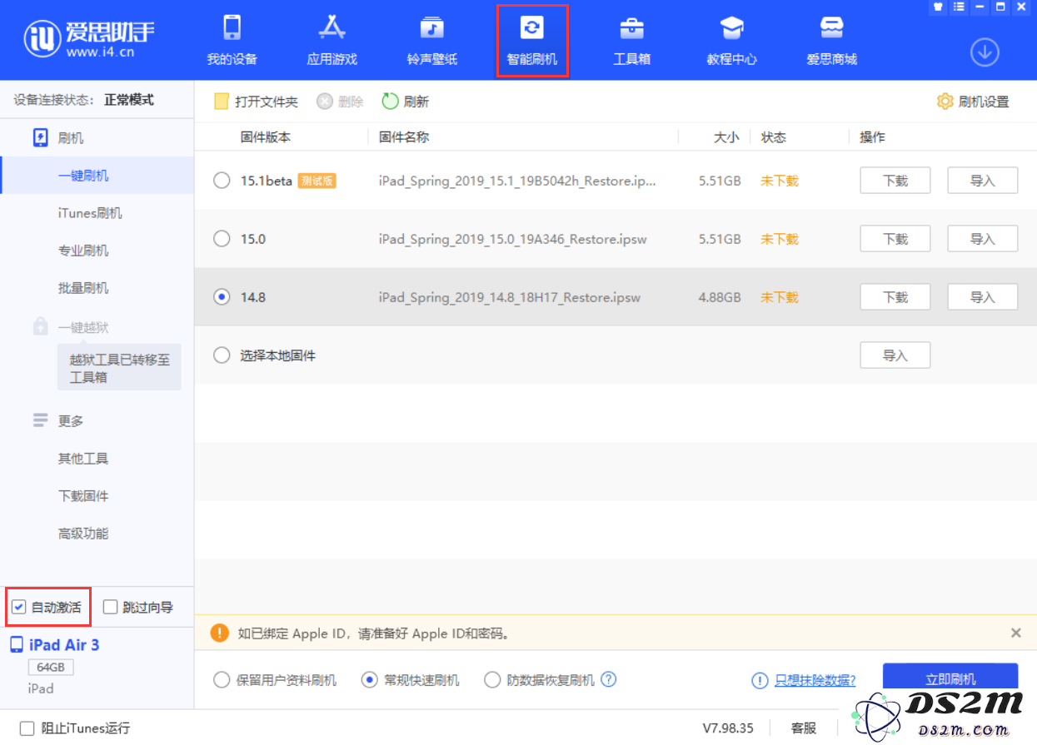
Task: Click the 刷机 phone icon in sidebar
Action: pos(41,138)
